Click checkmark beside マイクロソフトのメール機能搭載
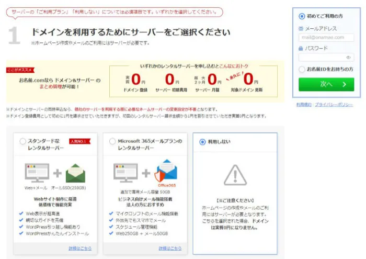 click(111, 213)
